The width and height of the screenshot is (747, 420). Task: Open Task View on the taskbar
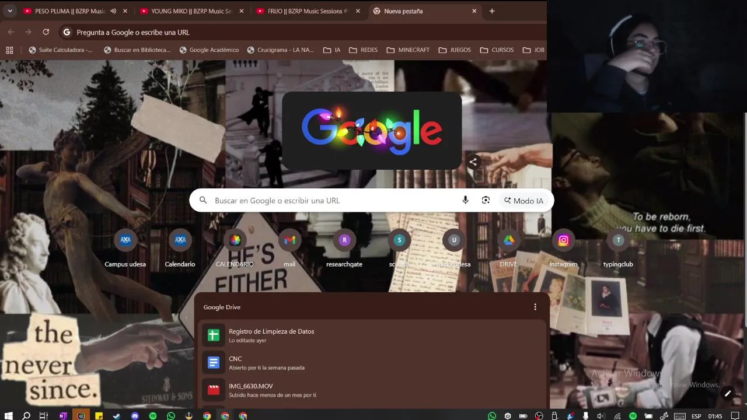point(43,416)
